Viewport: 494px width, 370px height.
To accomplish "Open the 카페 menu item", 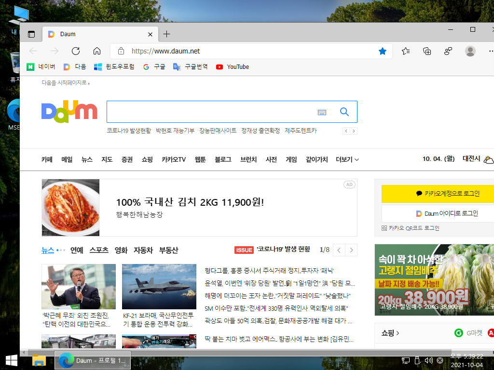I will (47, 159).
